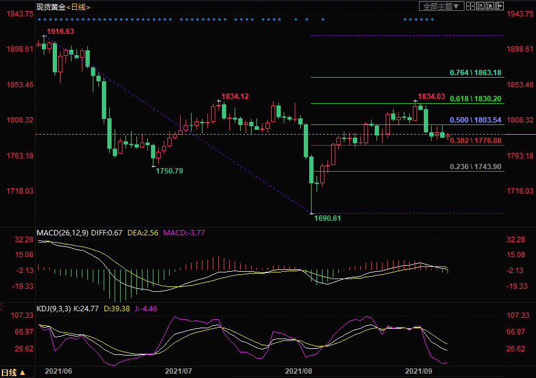Click the 1690.61 bottom price marker
The width and height of the screenshot is (536, 378).
pyautogui.click(x=327, y=218)
